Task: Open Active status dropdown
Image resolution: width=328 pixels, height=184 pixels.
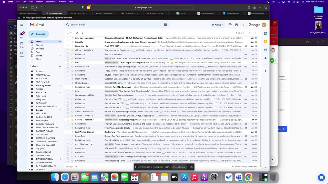Action: [218, 25]
